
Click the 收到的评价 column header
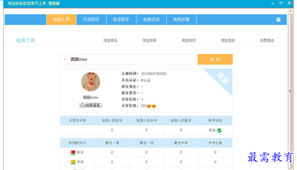click(x=77, y=143)
